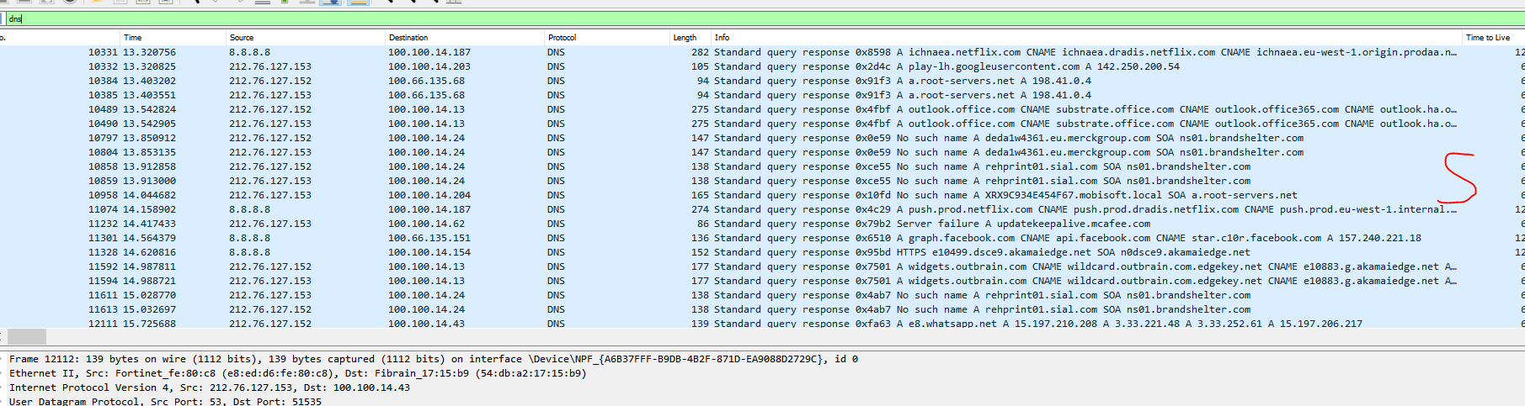The height and width of the screenshot is (406, 1525).
Task: Select packet 10797 deda1w4361.eu.merckgroup.com response
Action: 762,138
